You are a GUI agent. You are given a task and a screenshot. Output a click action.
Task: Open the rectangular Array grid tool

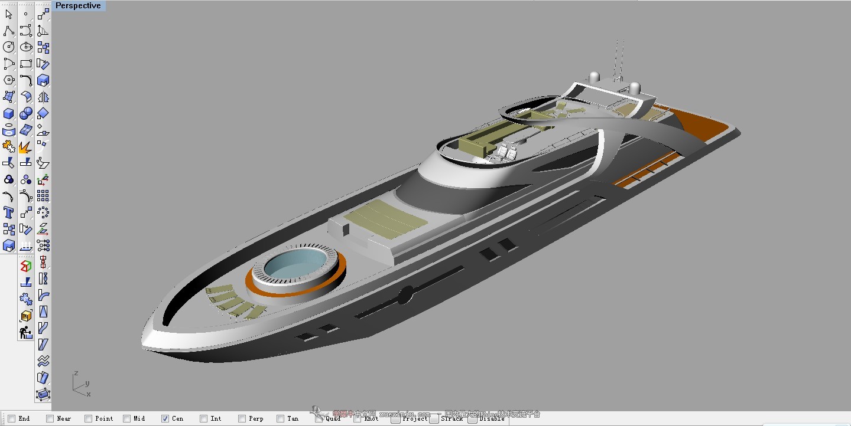click(x=43, y=196)
